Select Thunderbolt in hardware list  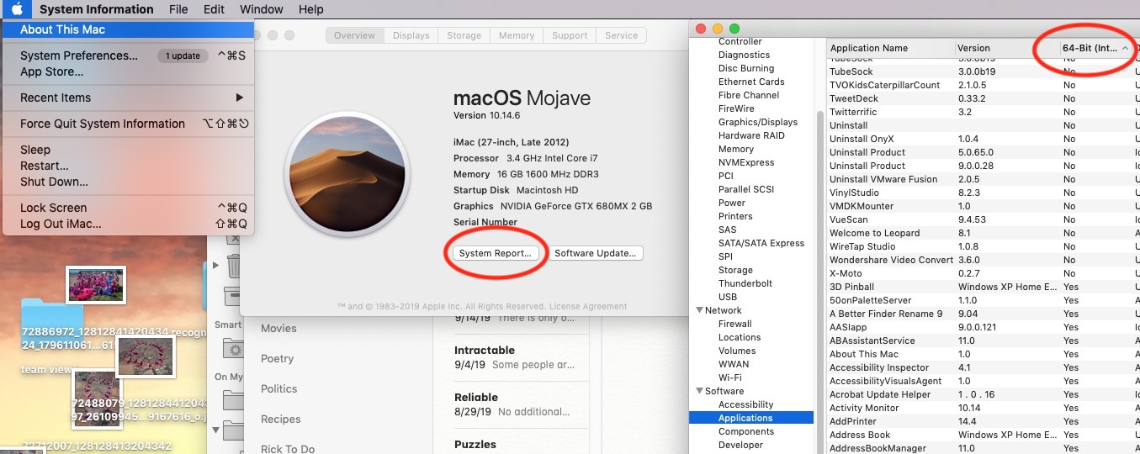pyautogui.click(x=745, y=283)
